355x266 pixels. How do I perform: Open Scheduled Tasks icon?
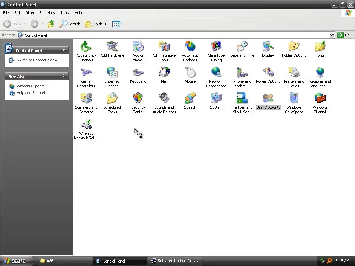(112, 98)
